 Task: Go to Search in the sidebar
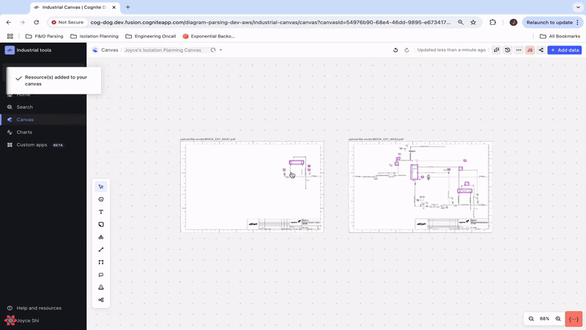tap(25, 107)
